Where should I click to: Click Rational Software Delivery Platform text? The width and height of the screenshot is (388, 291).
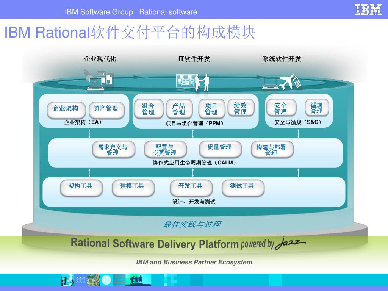click(155, 244)
